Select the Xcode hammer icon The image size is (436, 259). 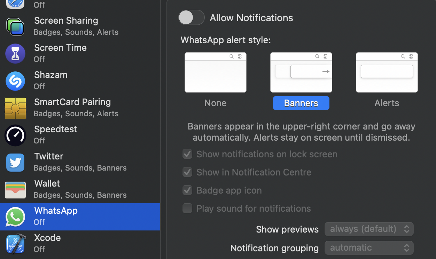(15, 244)
